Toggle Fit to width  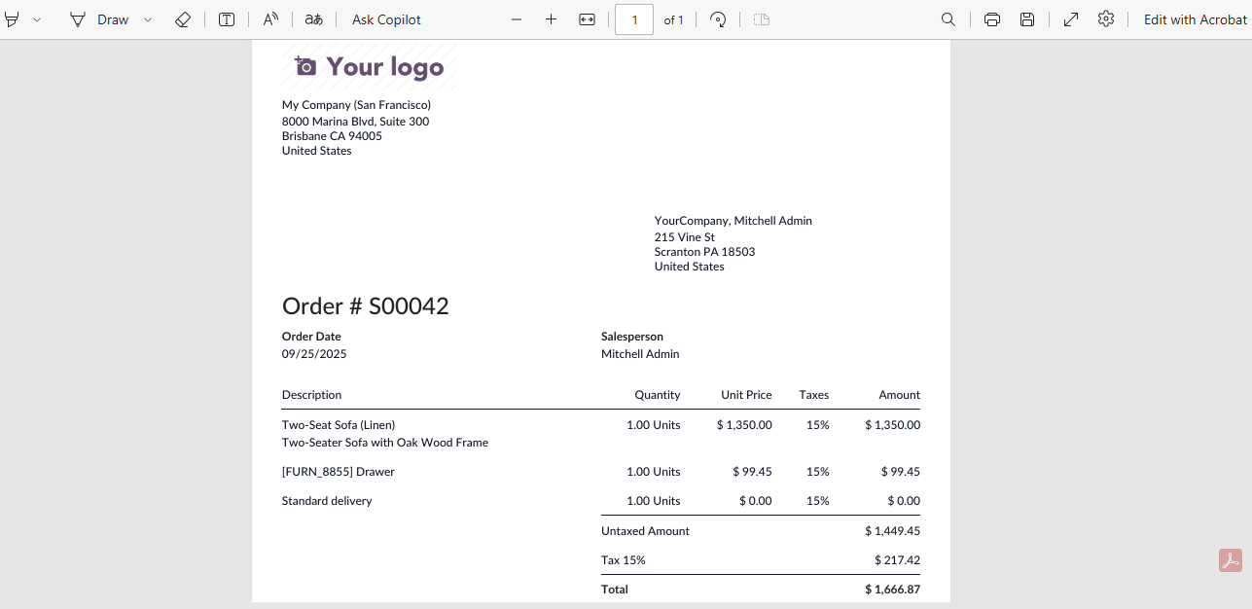(587, 19)
